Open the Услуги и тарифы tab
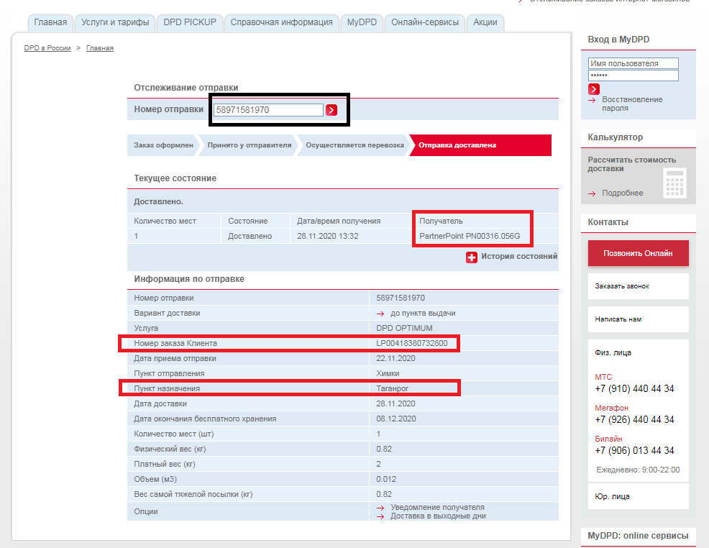Viewport: 709px width, 548px height. pos(115,22)
